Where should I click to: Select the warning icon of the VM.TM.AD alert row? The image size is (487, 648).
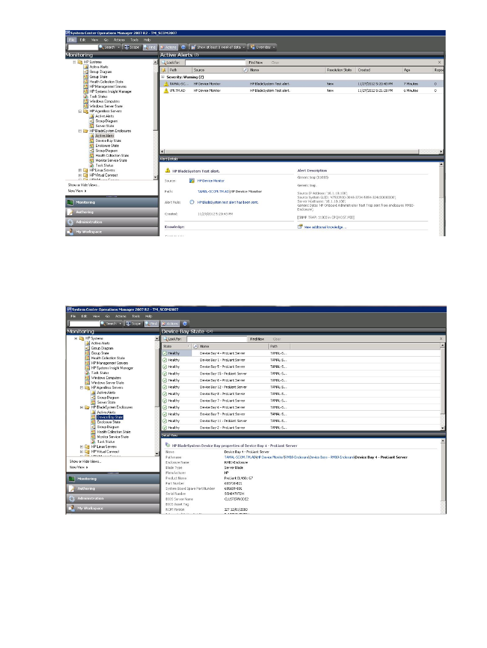click(166, 91)
